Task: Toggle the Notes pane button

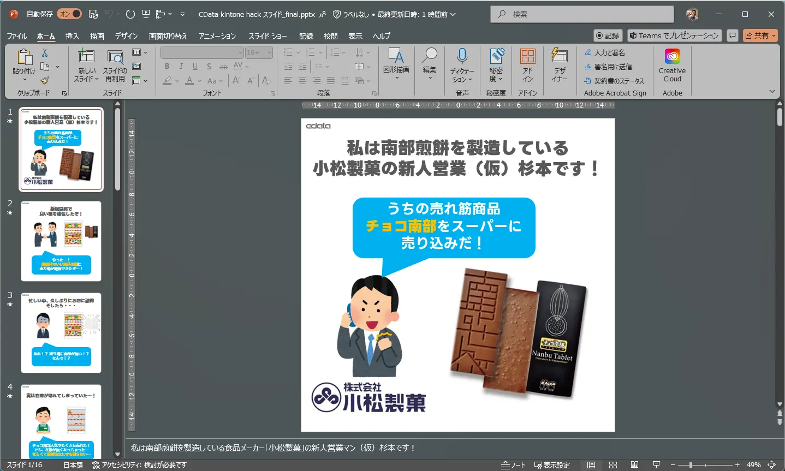Action: pos(514,465)
